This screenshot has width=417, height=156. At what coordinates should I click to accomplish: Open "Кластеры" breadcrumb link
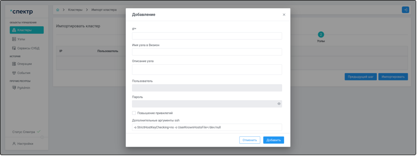[x=75, y=10]
